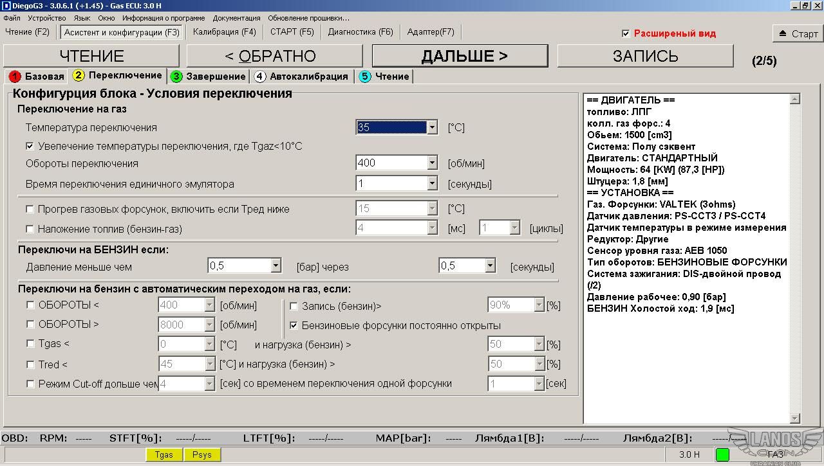Click the yellow Tgas indicator
This screenshot has width=824, height=466.
pos(164,454)
